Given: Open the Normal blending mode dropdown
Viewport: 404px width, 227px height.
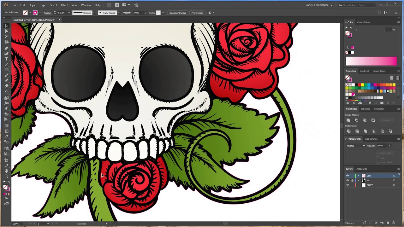Looking at the screenshot, I should coord(356,146).
